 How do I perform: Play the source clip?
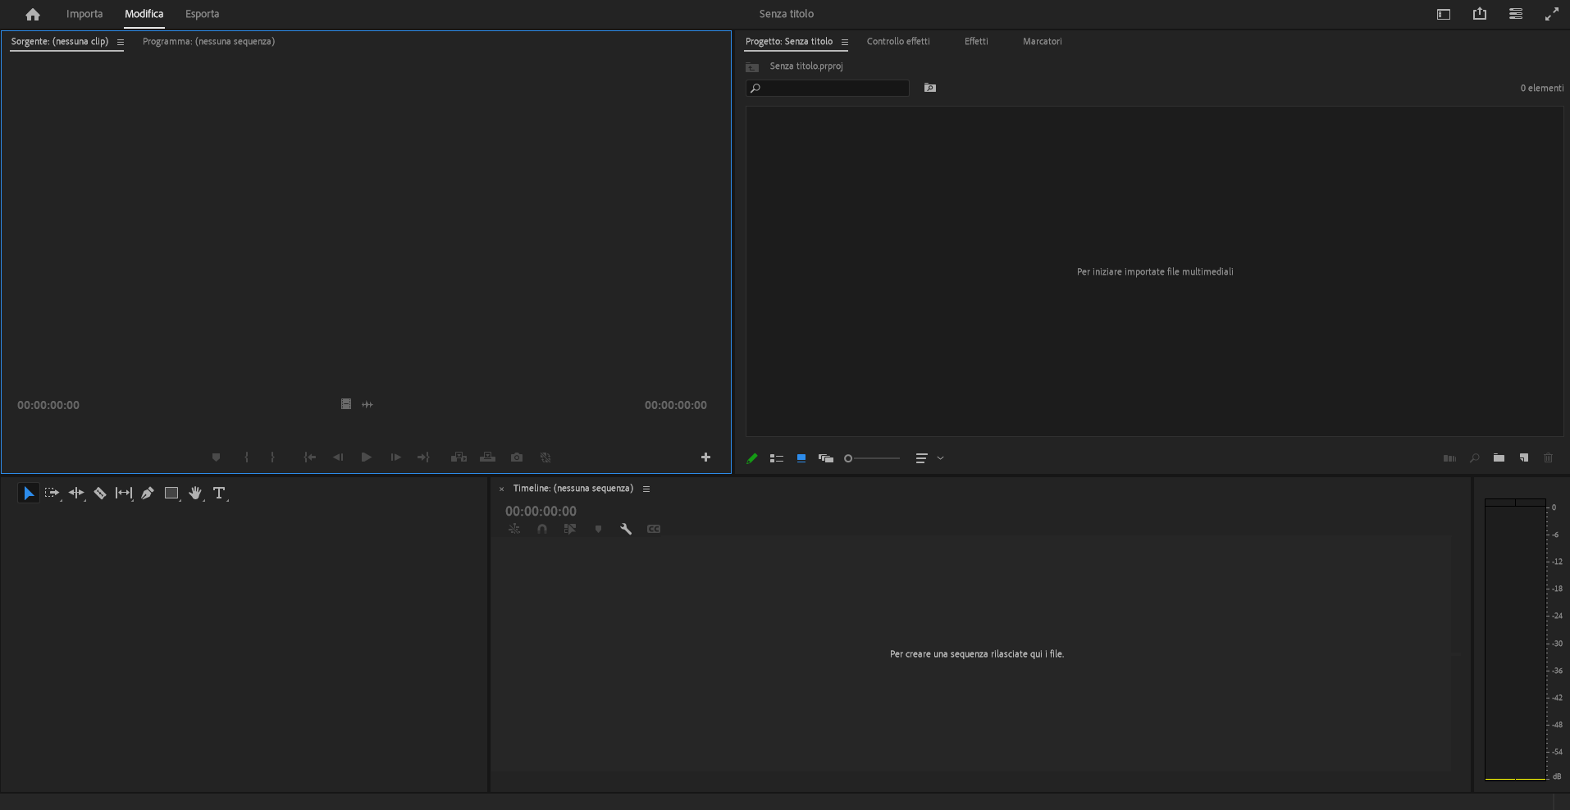pos(367,457)
